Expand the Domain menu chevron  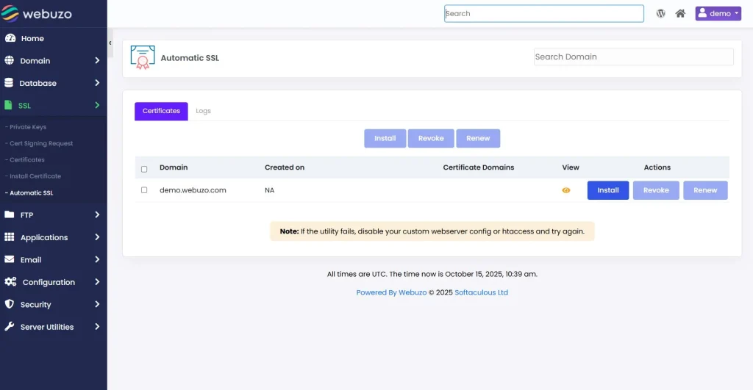pos(97,61)
